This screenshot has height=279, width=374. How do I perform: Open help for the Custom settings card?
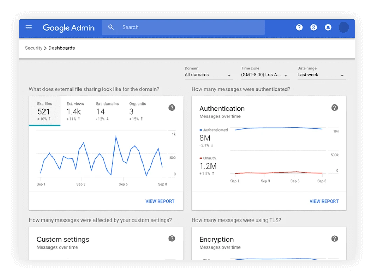coord(172,239)
